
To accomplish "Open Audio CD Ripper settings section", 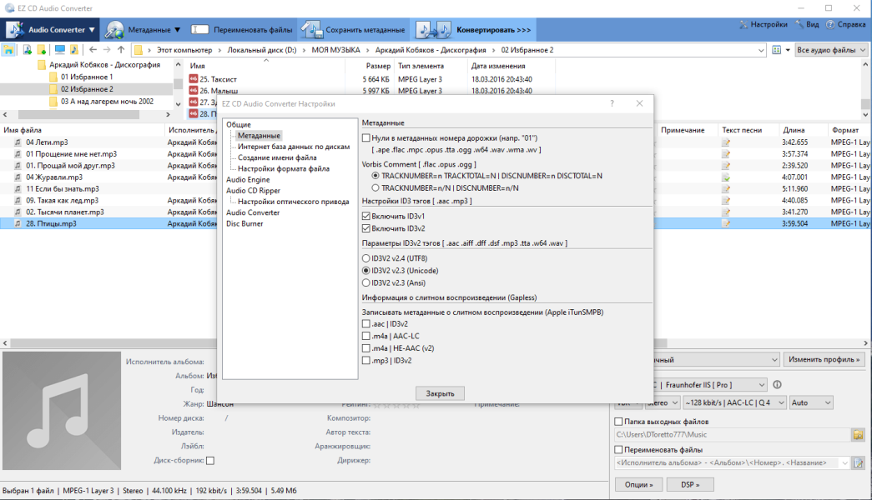I will pos(253,191).
